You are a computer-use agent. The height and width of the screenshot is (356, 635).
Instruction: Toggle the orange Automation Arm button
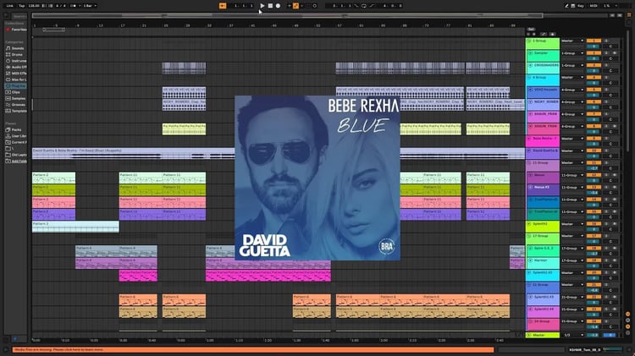tap(295, 6)
